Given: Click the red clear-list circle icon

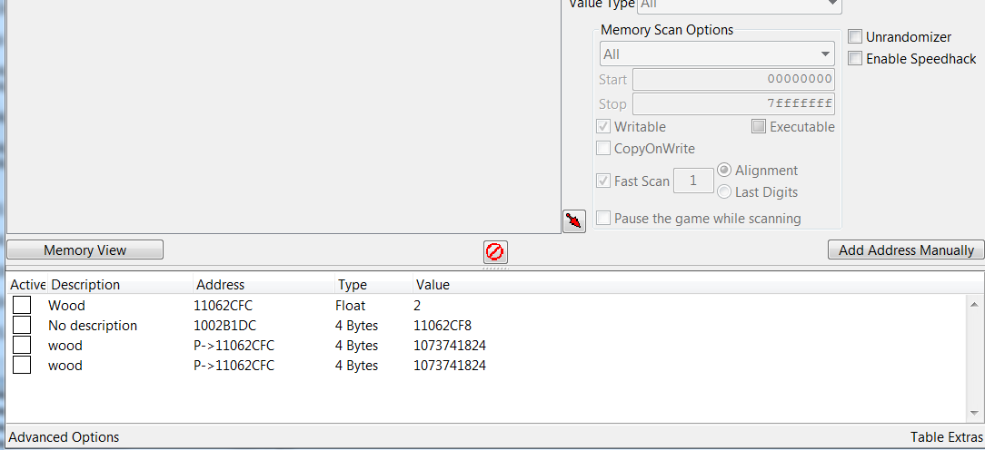Looking at the screenshot, I should click(x=495, y=251).
